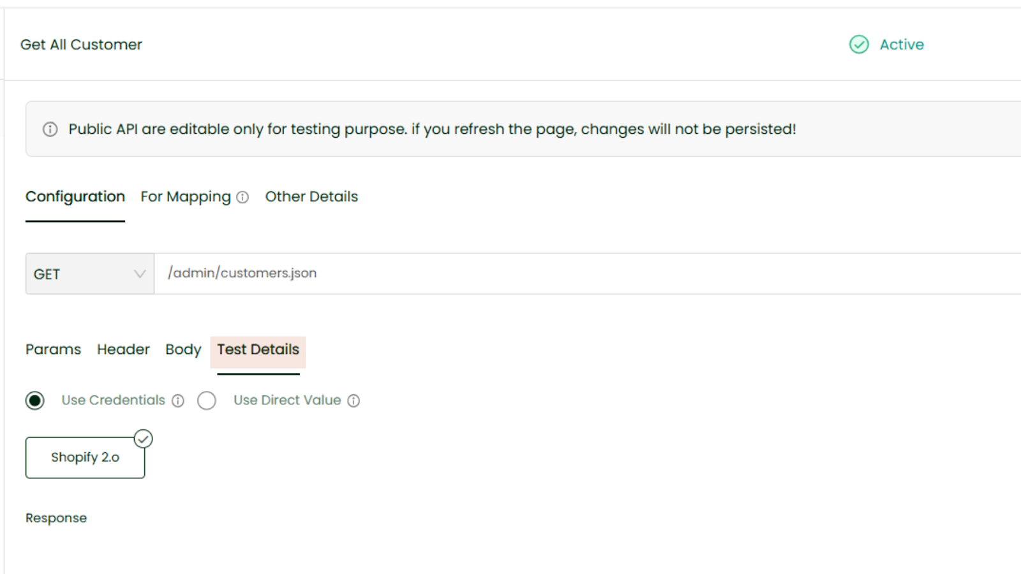Click the info icon next to Use Direct Value

pos(354,401)
